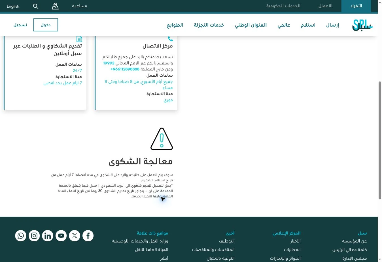The height and width of the screenshot is (262, 382).
Task: Click the scrollbar down arrow
Action: [380, 259]
